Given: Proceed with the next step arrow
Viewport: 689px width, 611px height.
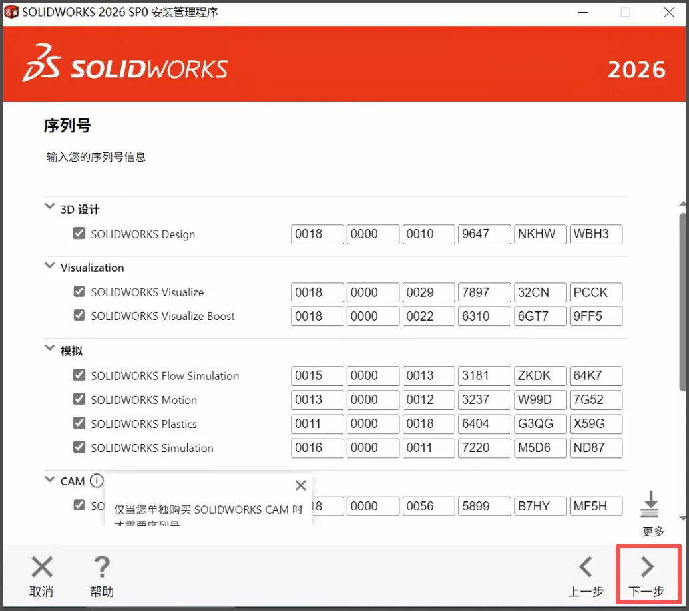Looking at the screenshot, I should pyautogui.click(x=647, y=566).
